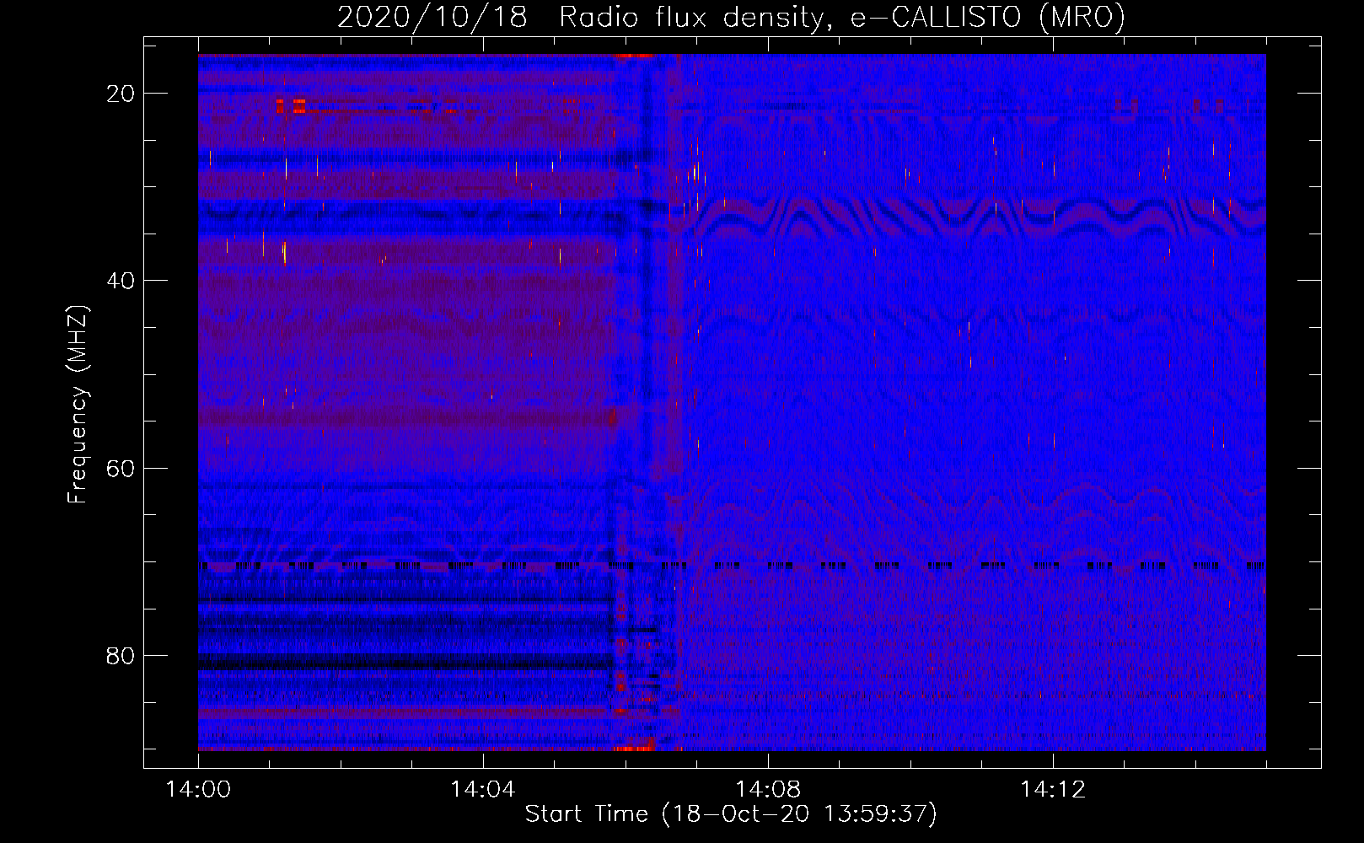The image size is (1364, 843).
Task: Click the '60' frequency tick label
Action: pos(121,468)
